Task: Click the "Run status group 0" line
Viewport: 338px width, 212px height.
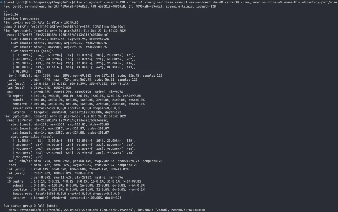Action: (x=30, y=206)
